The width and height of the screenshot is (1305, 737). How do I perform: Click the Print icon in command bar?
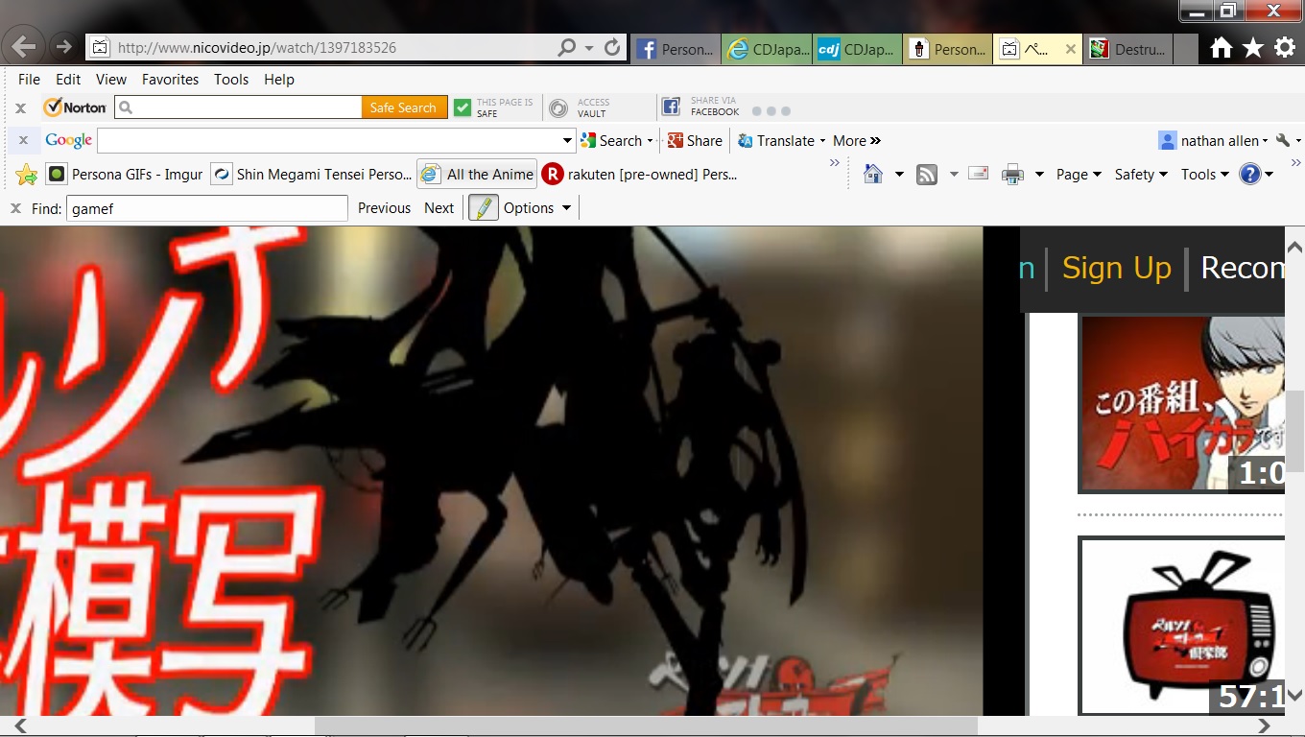pos(1012,174)
